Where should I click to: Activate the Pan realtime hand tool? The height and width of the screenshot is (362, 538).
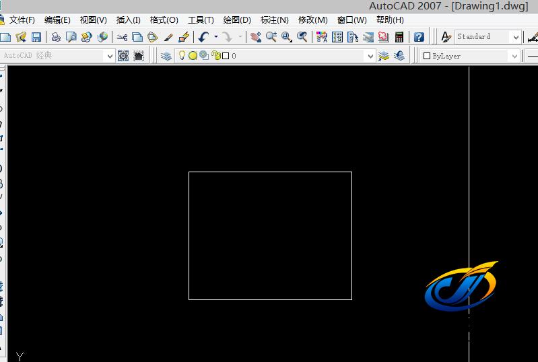coord(256,37)
